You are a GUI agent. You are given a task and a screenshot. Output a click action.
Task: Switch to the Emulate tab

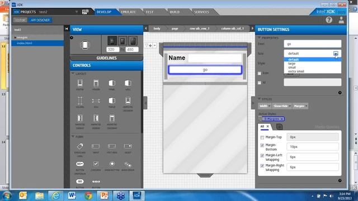[128, 12]
